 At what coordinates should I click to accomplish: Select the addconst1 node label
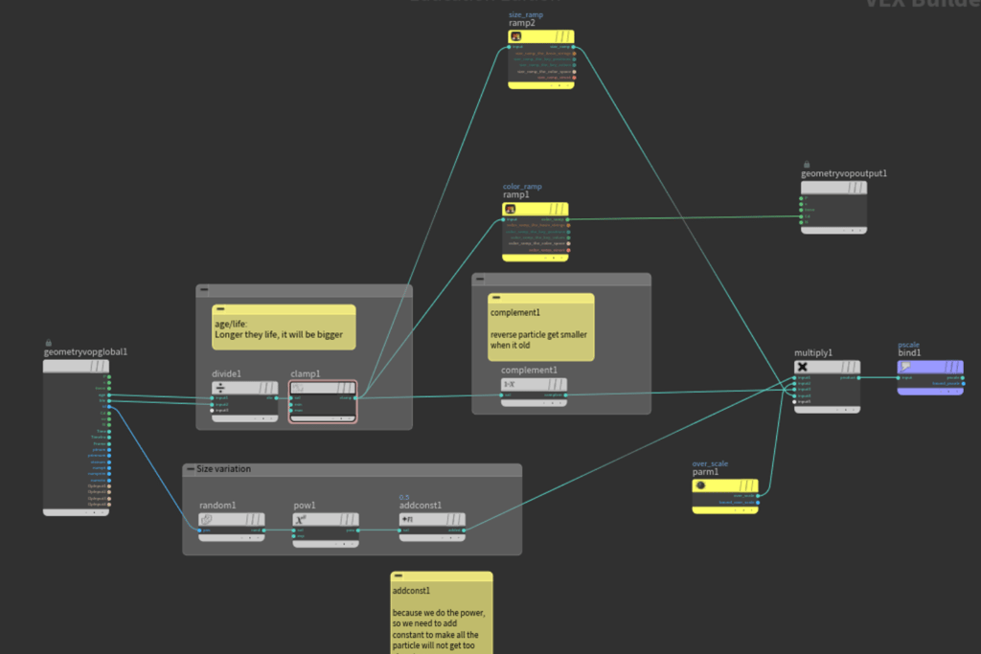(421, 506)
